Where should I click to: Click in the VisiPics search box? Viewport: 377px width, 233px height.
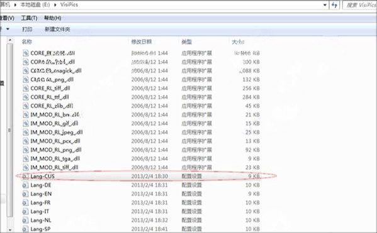click(360, 5)
